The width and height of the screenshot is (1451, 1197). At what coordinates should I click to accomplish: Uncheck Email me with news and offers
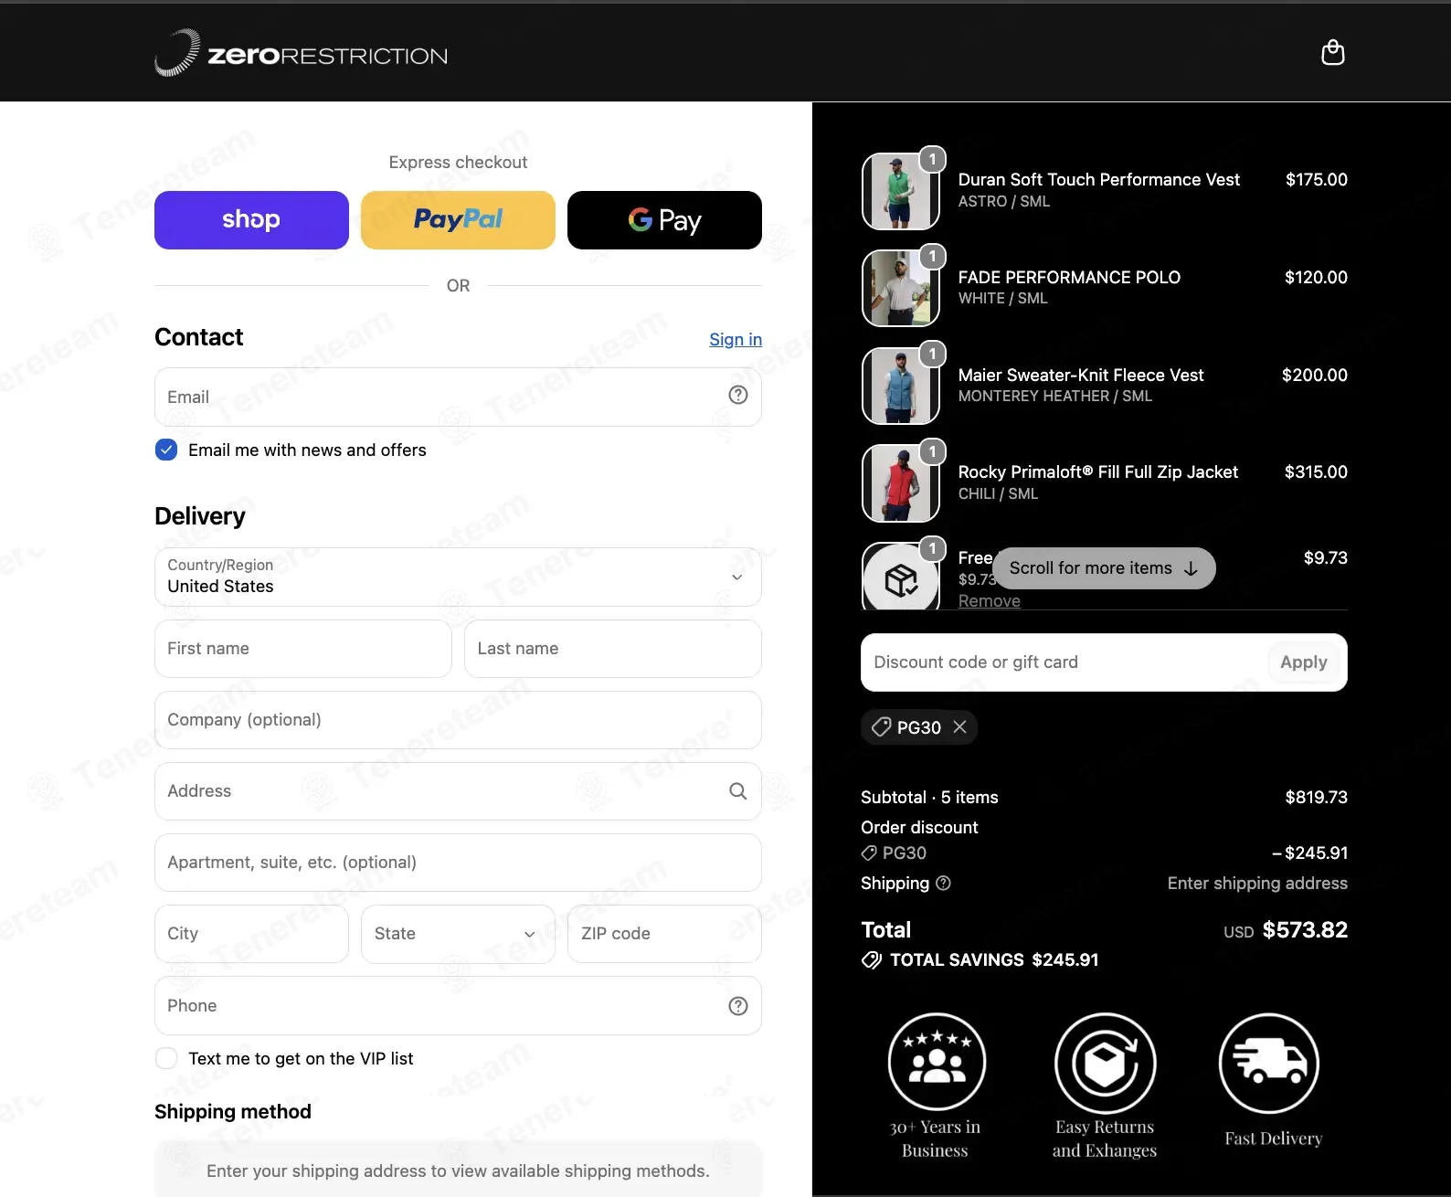coord(166,450)
